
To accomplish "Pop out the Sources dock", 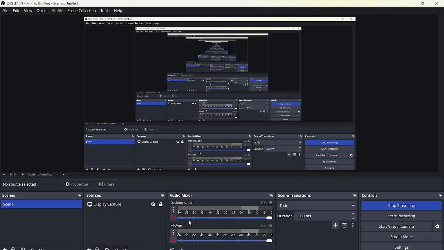I will 163,195.
